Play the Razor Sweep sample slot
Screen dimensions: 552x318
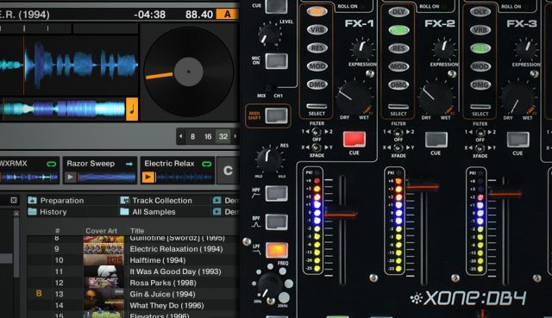pos(71,178)
